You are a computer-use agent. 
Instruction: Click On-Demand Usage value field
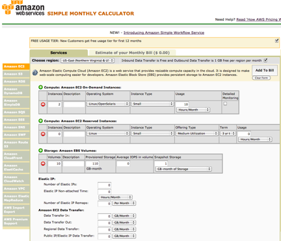click(182, 105)
